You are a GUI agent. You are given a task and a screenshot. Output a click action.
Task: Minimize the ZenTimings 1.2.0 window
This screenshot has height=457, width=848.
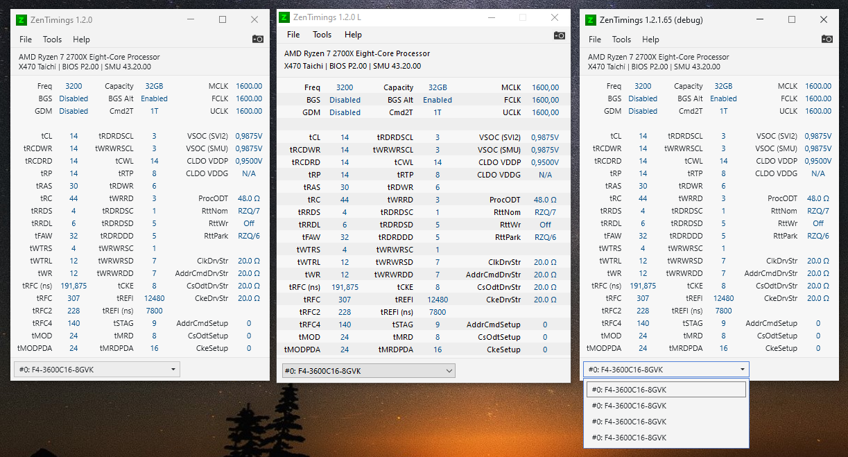pyautogui.click(x=191, y=19)
